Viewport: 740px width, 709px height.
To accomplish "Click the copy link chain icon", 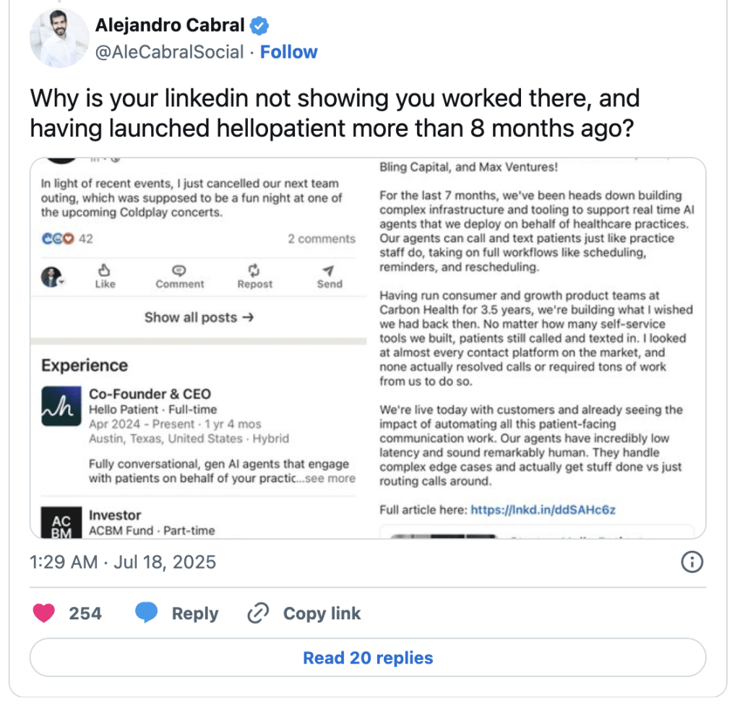I will point(258,613).
